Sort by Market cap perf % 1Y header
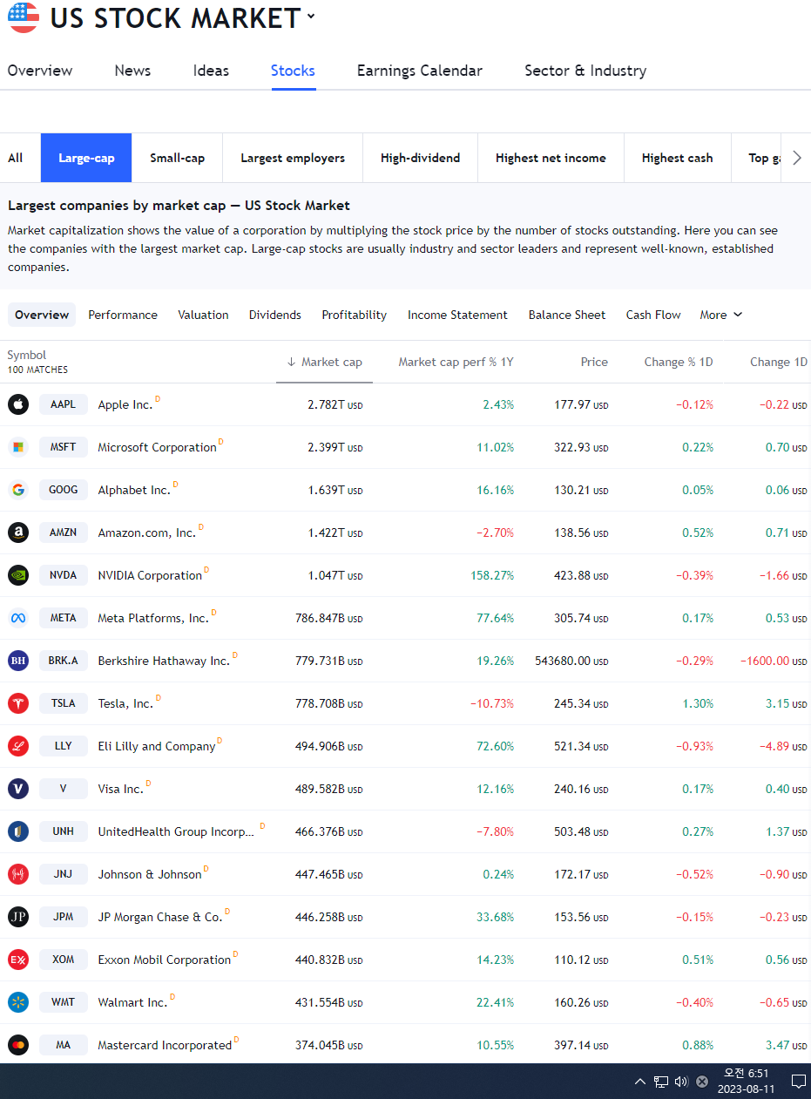 click(x=456, y=362)
